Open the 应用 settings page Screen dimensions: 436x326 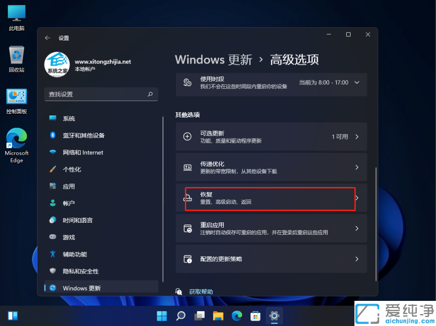point(70,186)
